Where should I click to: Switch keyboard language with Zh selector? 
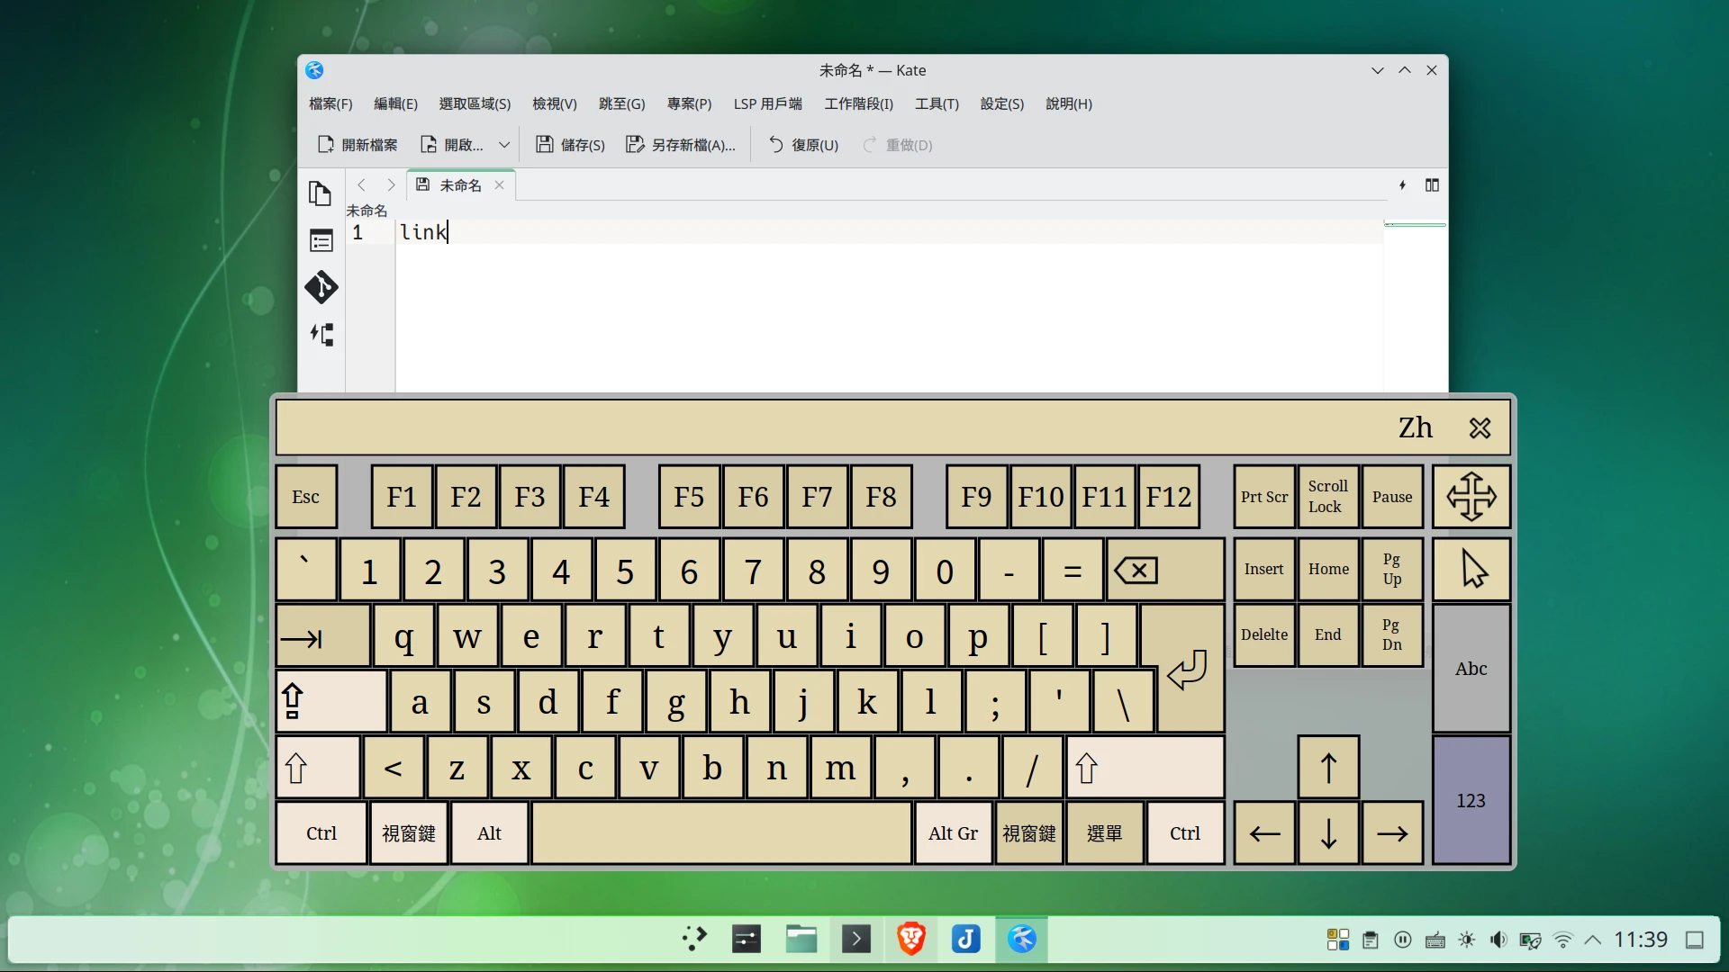(x=1415, y=427)
